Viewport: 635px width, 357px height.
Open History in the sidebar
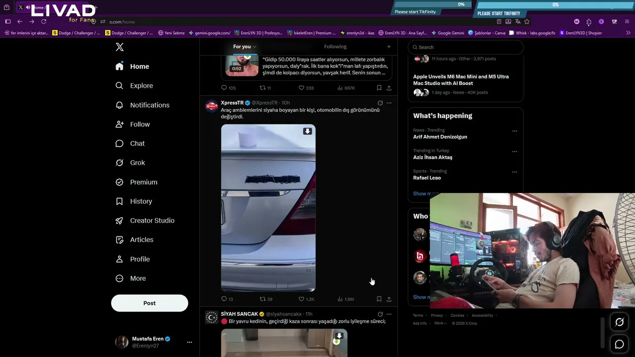[133, 201]
